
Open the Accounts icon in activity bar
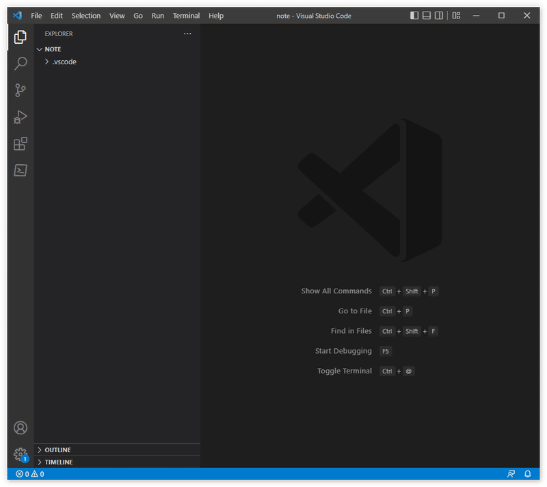click(x=21, y=427)
